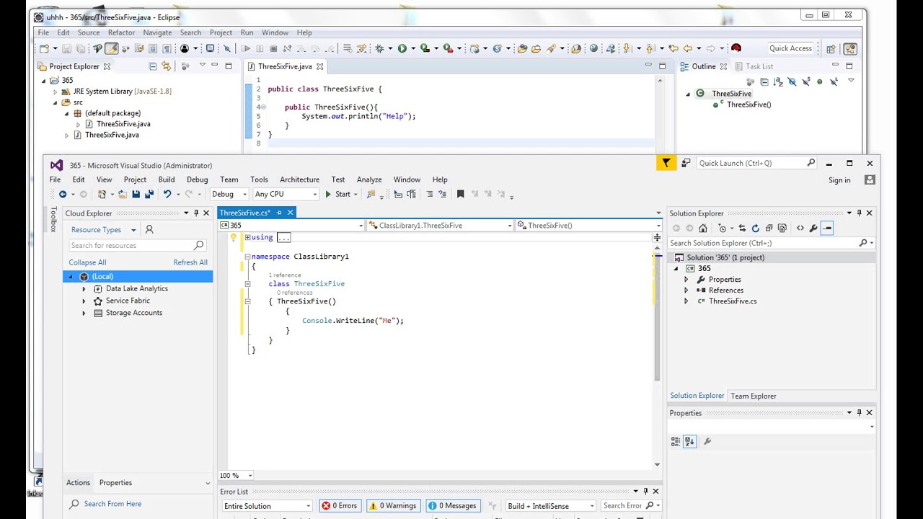Select ThreeSixFive.cs in Solution Explorer
This screenshot has width=923, height=519.
click(733, 301)
